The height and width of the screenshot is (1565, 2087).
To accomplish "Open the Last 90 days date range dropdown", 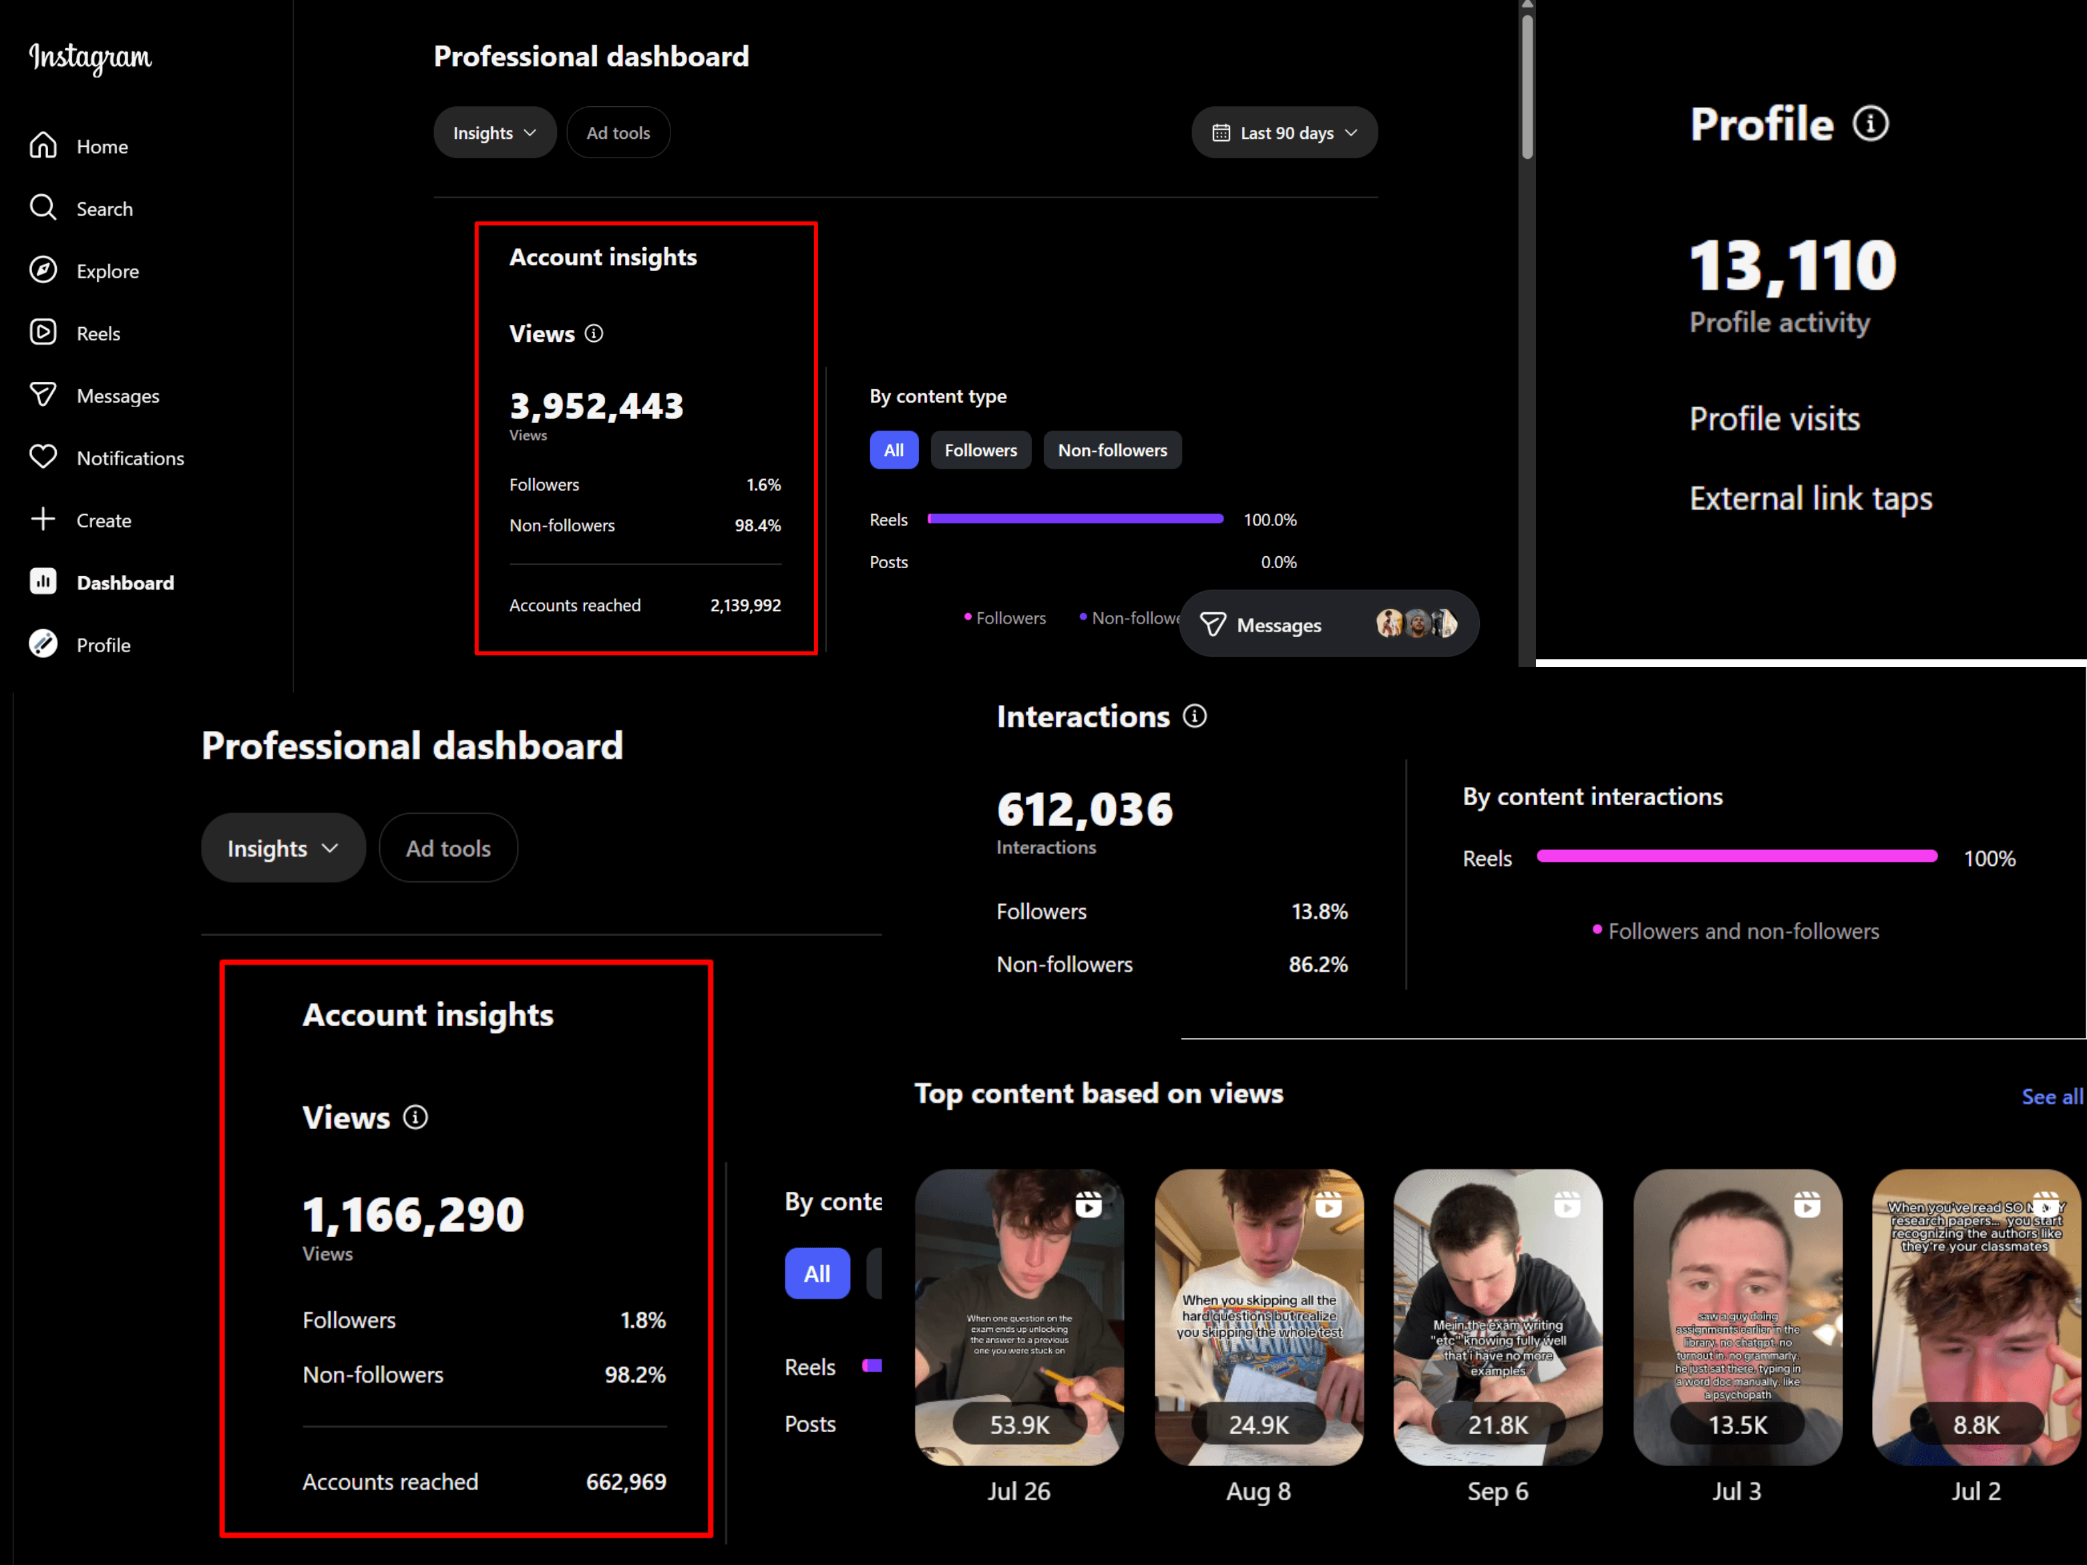I will pyautogui.click(x=1284, y=132).
